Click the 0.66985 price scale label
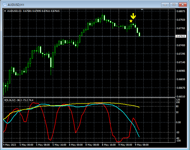The image size is (190, 150). [x=181, y=71]
